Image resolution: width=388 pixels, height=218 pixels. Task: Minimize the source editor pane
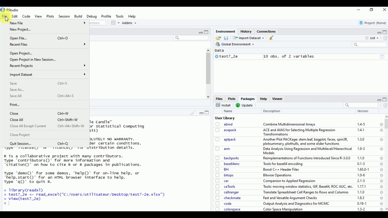[201, 33]
